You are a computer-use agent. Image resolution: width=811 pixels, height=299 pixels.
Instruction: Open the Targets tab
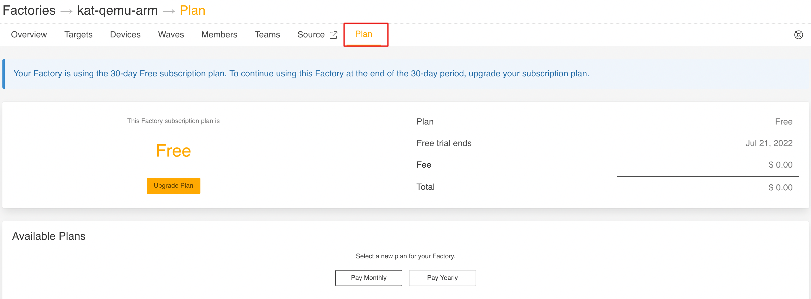78,34
